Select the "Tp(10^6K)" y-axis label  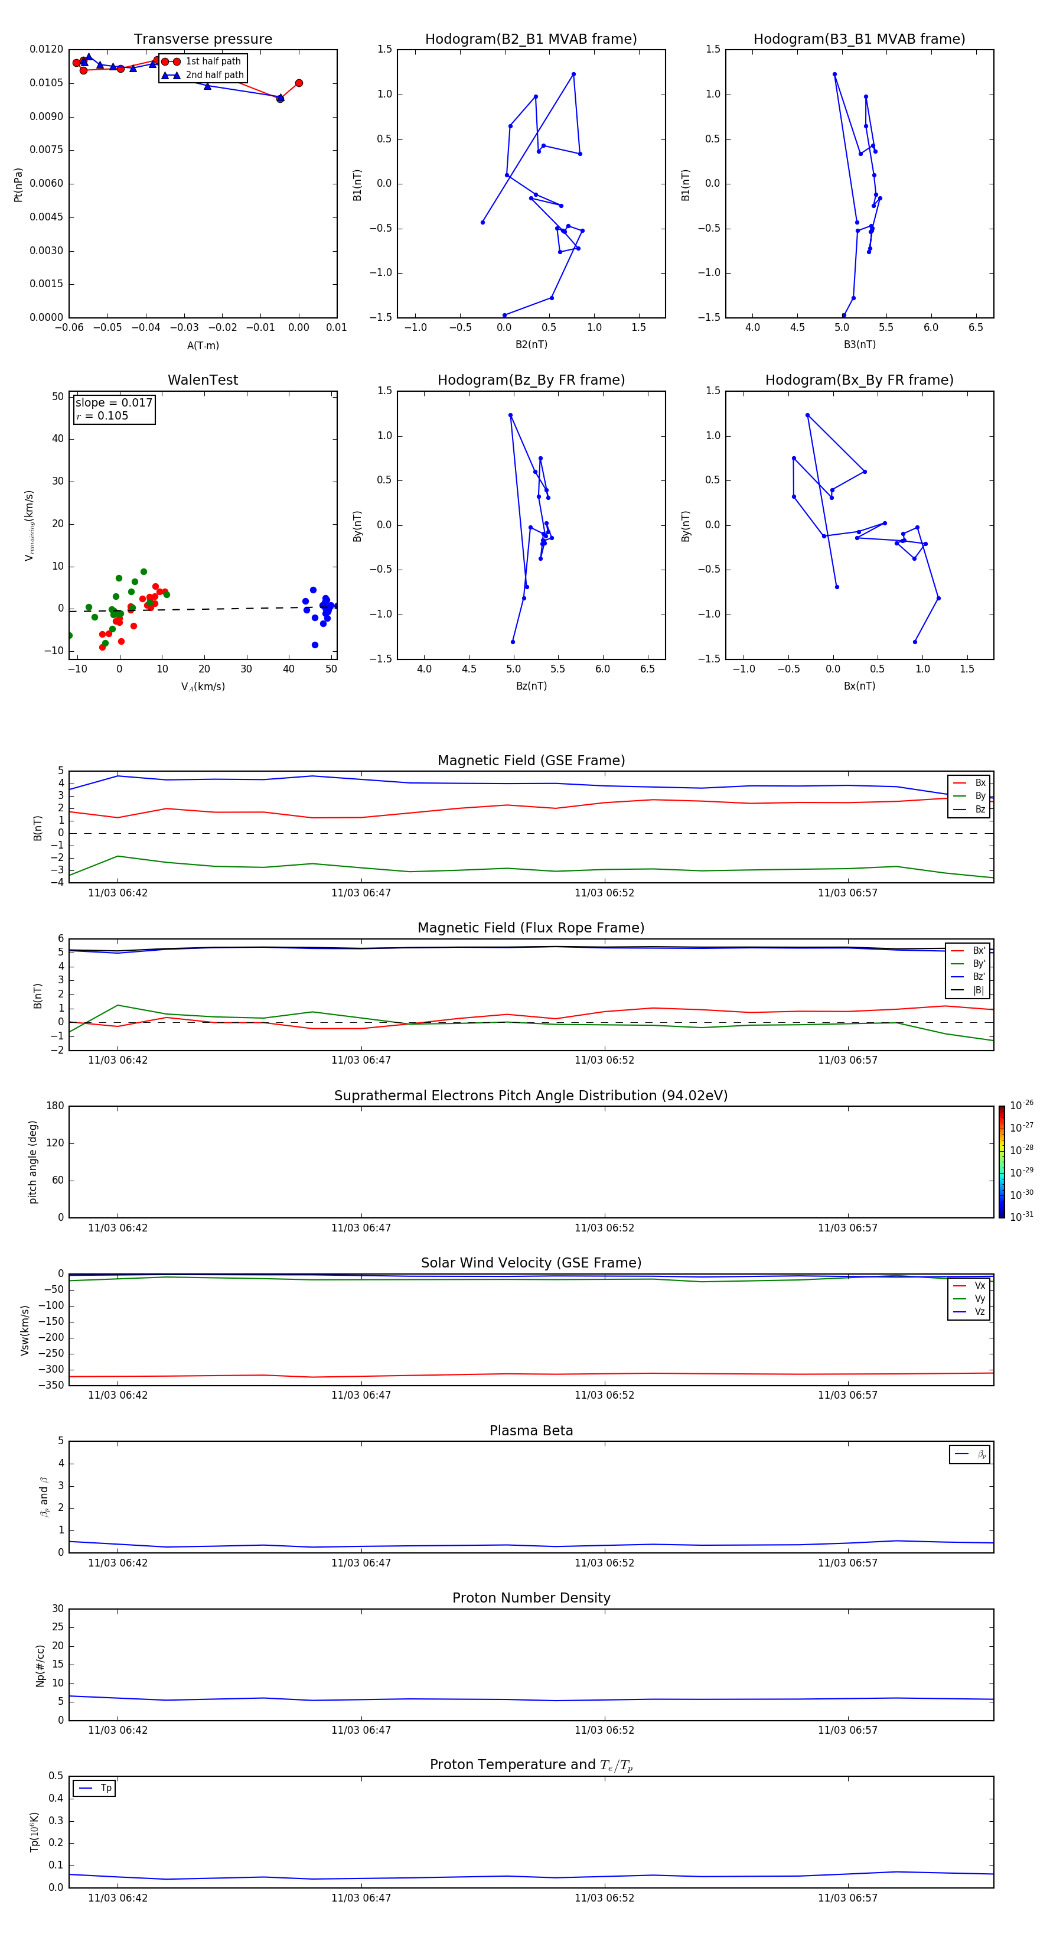pos(34,1832)
